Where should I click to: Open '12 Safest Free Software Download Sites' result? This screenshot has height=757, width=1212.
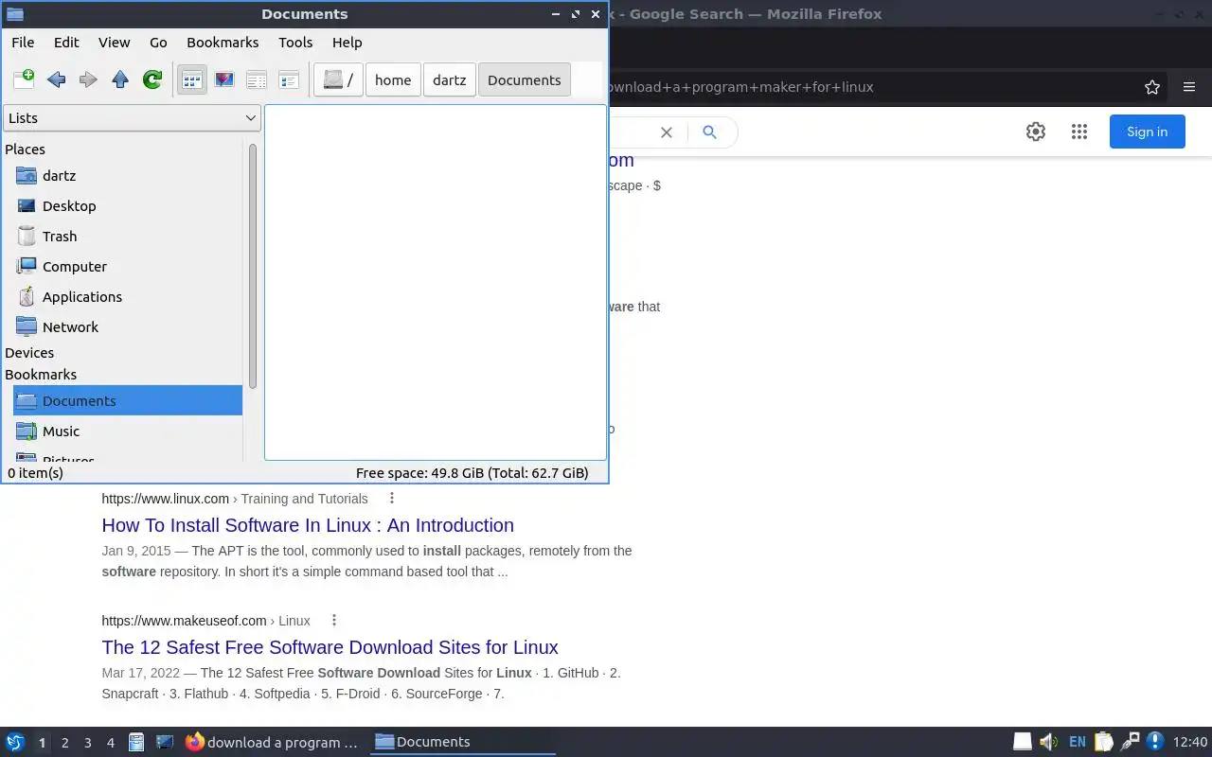(x=330, y=647)
